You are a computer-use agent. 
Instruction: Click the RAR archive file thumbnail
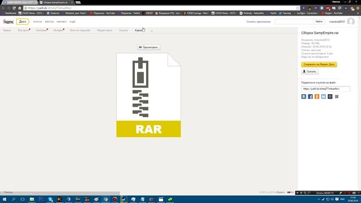coord(148,95)
